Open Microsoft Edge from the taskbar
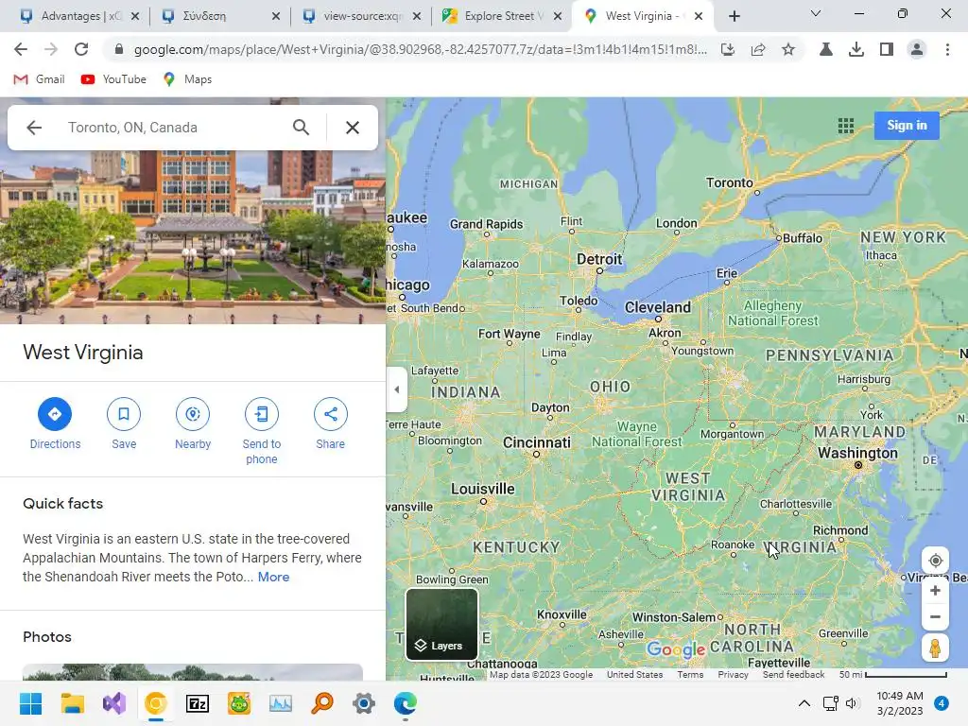 click(406, 703)
